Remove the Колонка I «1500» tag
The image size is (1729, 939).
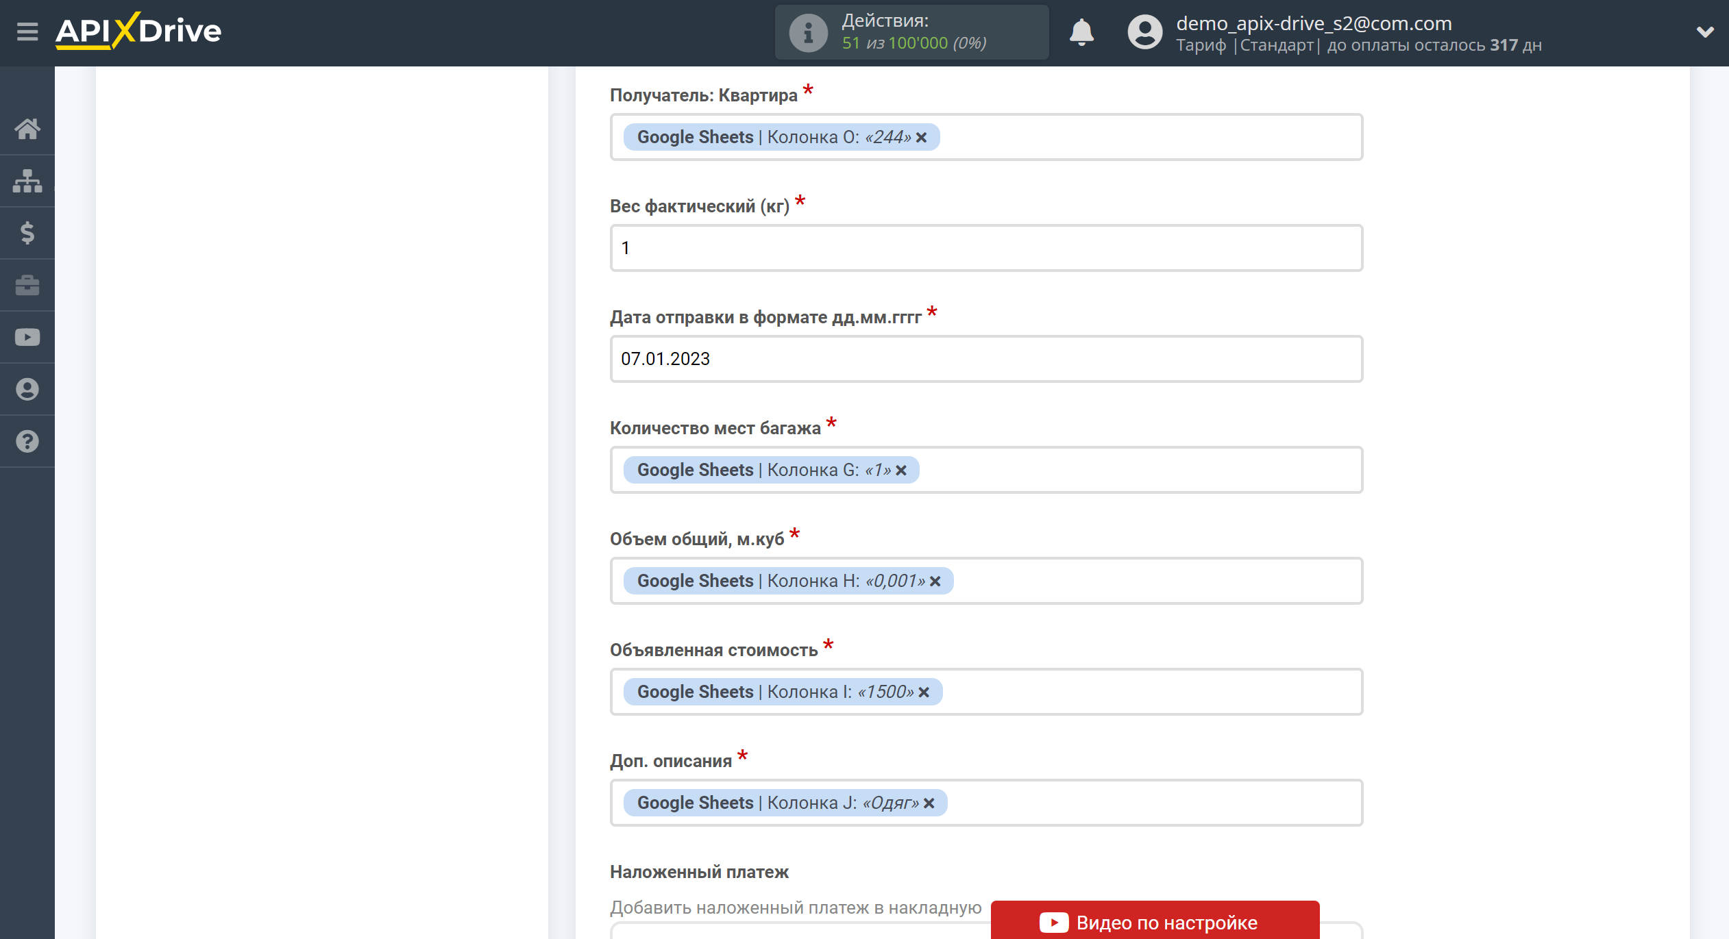point(924,692)
